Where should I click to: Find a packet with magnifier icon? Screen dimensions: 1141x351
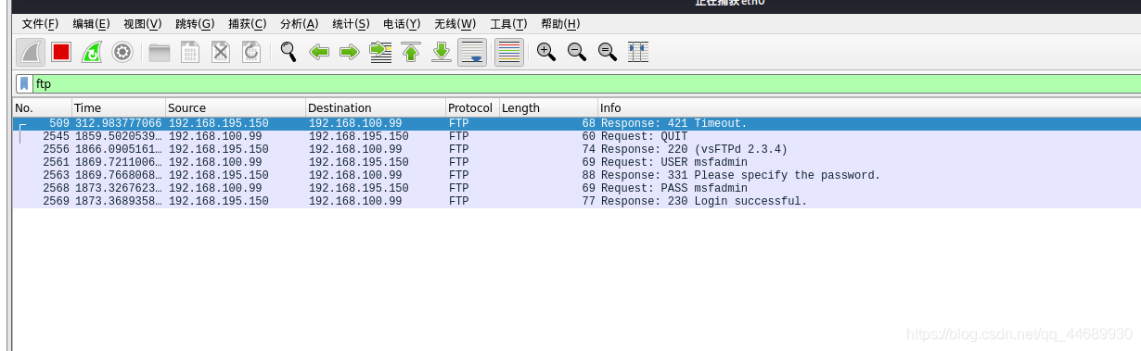[x=288, y=52]
